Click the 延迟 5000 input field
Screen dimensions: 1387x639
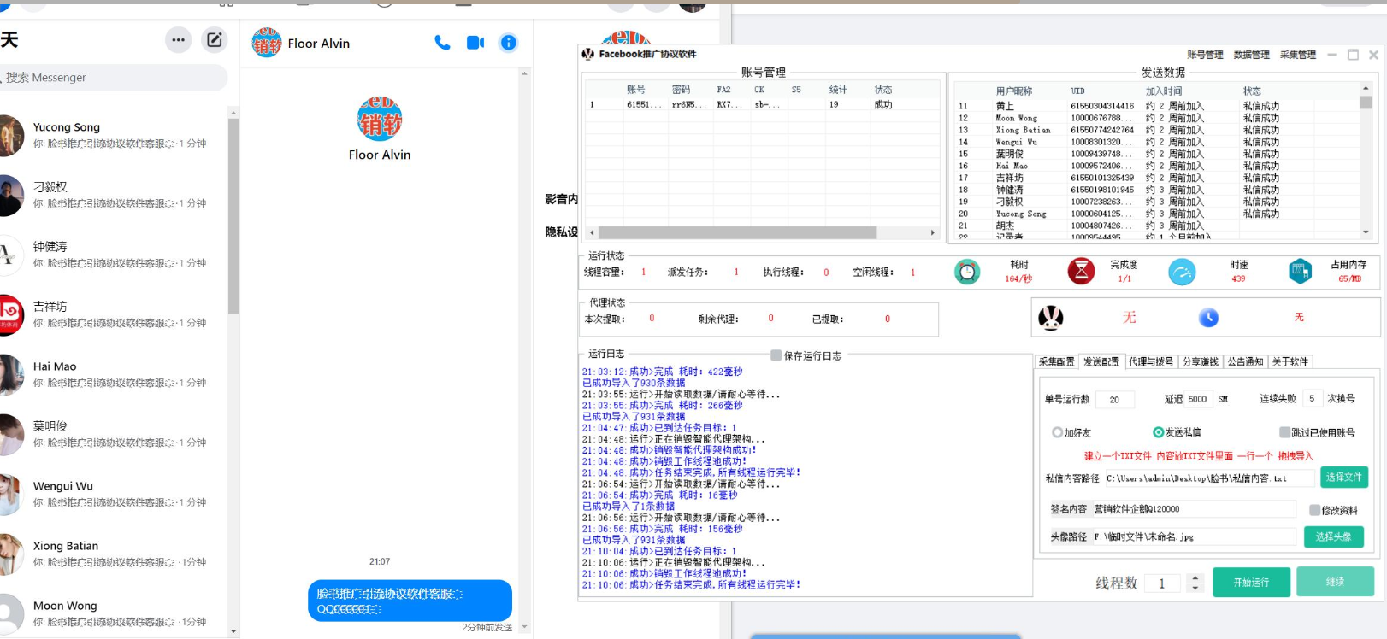pyautogui.click(x=1198, y=399)
